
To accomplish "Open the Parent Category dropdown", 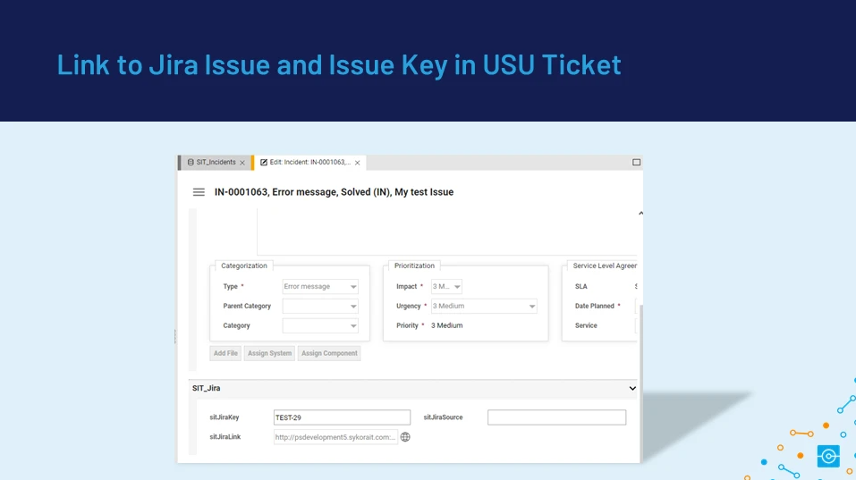I will coord(353,307).
